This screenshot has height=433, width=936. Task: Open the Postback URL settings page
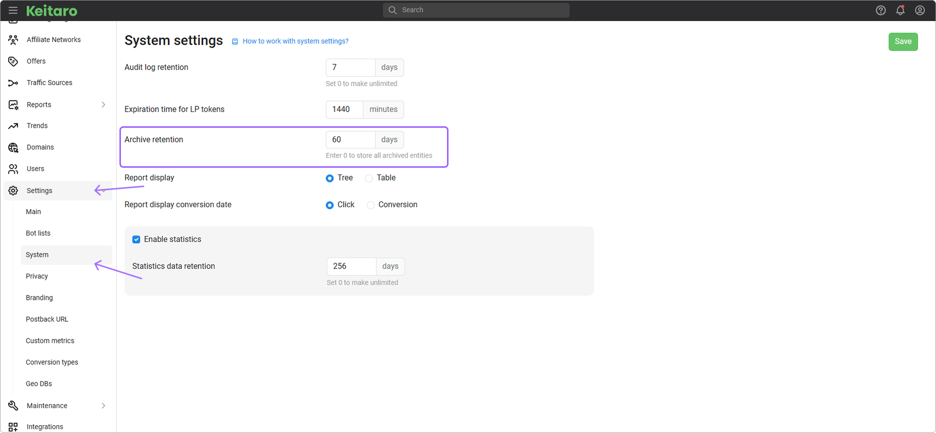47,319
